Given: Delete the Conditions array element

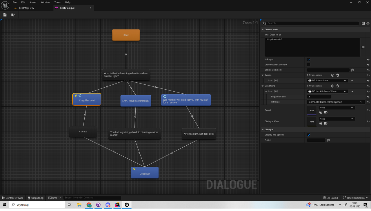Looking at the screenshot, I should [338, 86].
